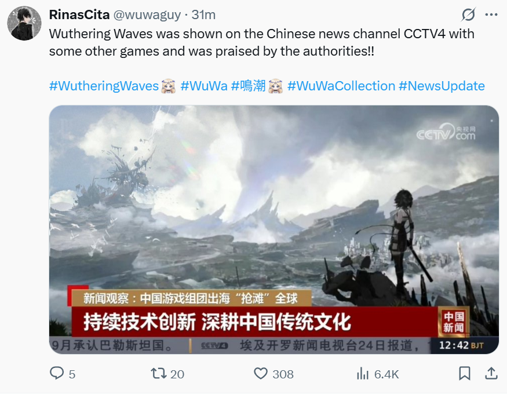Bookmark this tweet
This screenshot has height=394, width=507.
[465, 373]
